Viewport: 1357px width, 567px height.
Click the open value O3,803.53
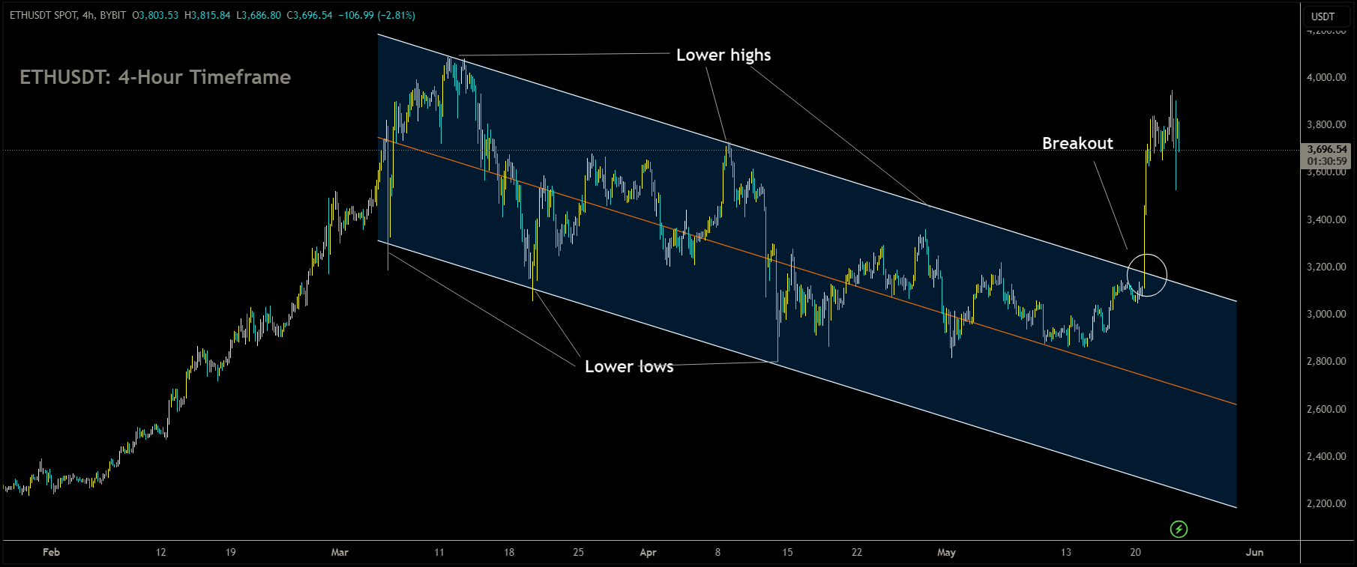click(x=155, y=15)
